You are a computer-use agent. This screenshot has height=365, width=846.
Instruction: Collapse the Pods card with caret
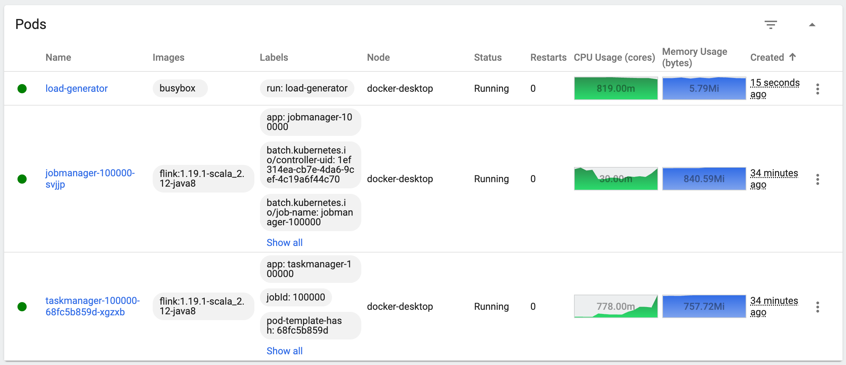click(812, 24)
